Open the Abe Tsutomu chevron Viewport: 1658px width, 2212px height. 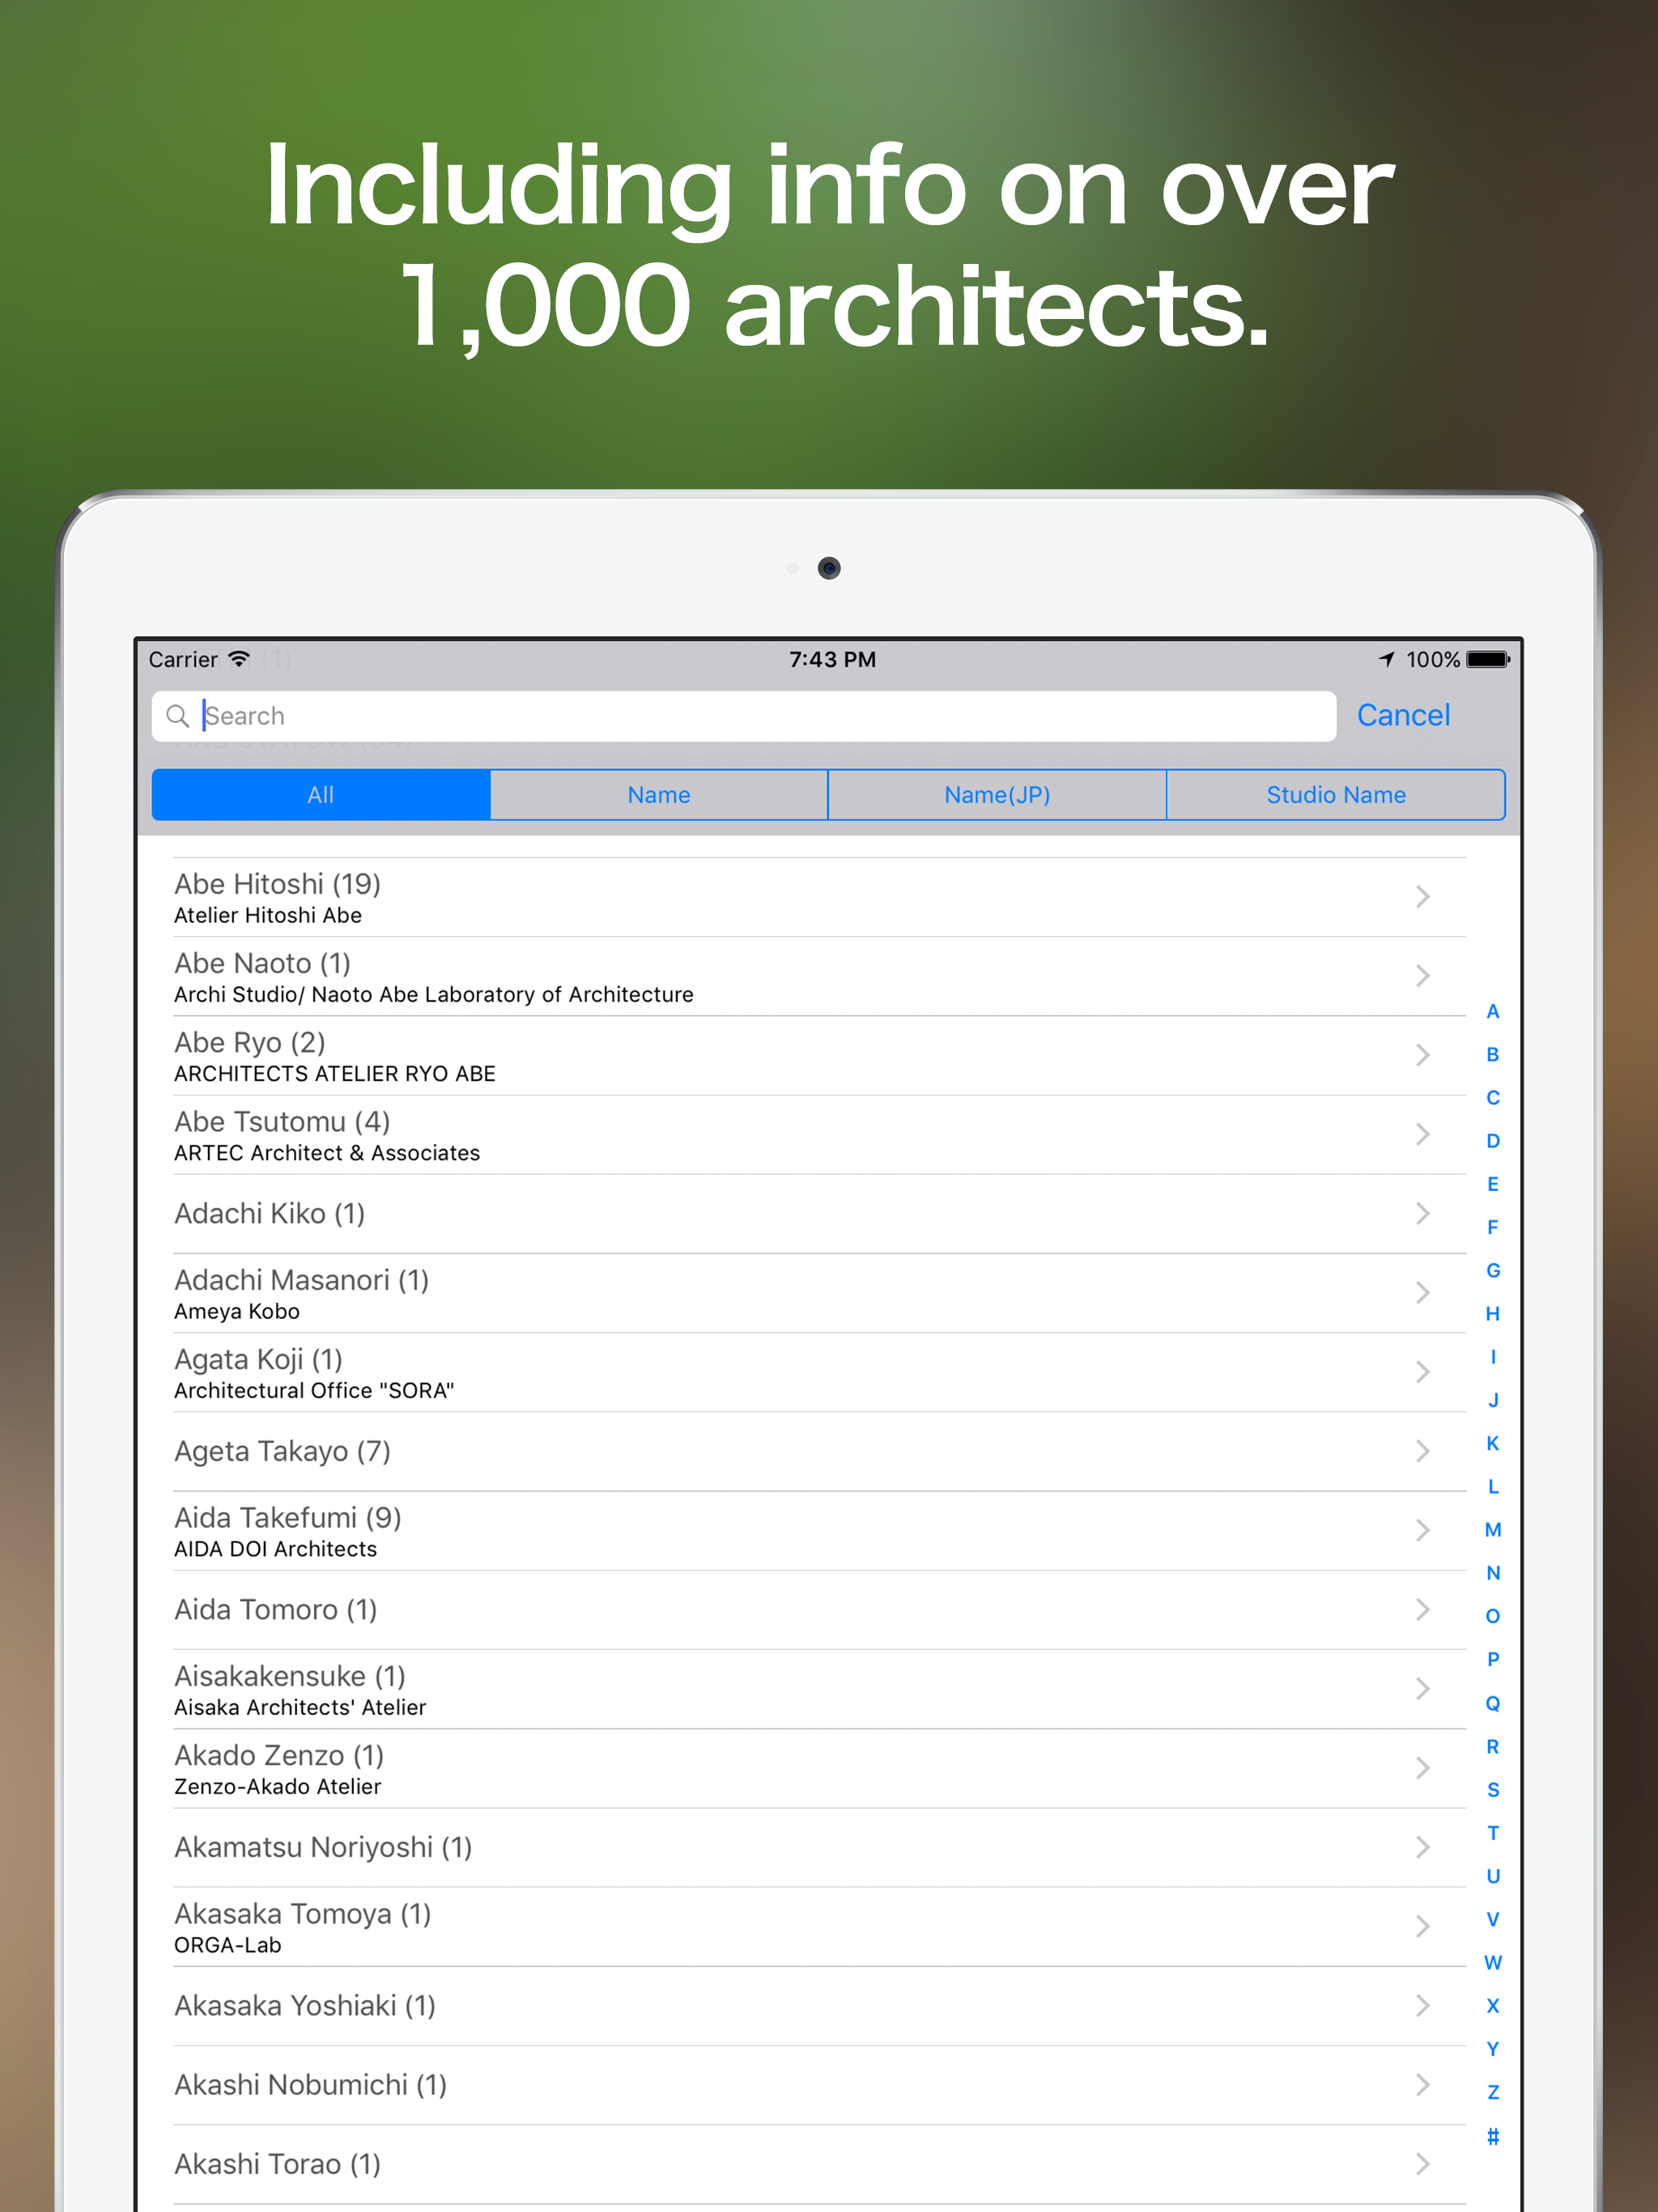pyautogui.click(x=1423, y=1134)
